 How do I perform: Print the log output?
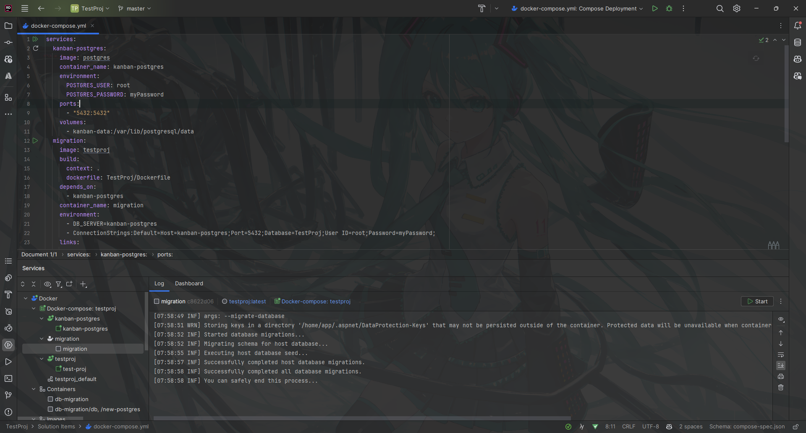pyautogui.click(x=781, y=376)
